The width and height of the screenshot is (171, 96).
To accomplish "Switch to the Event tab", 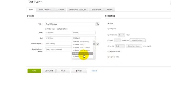I will (x=31, y=10).
